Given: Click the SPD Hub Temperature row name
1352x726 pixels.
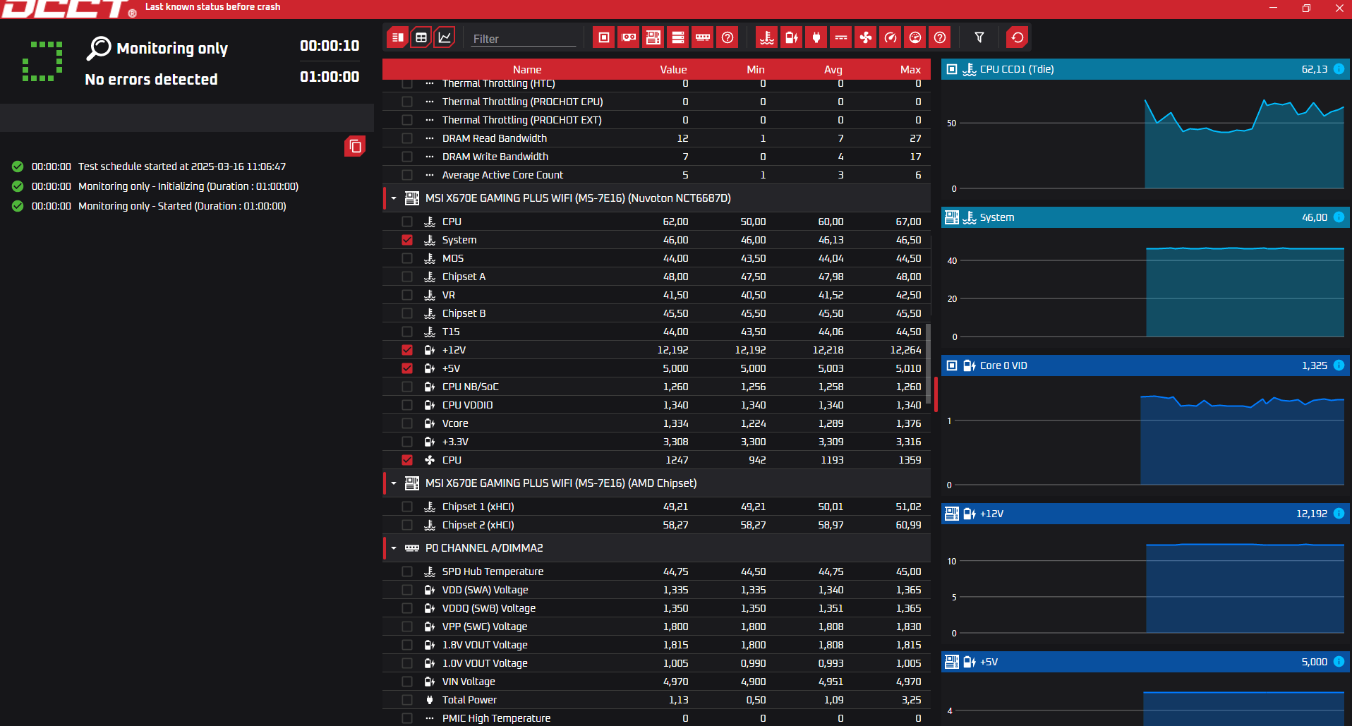Looking at the screenshot, I should coord(493,571).
